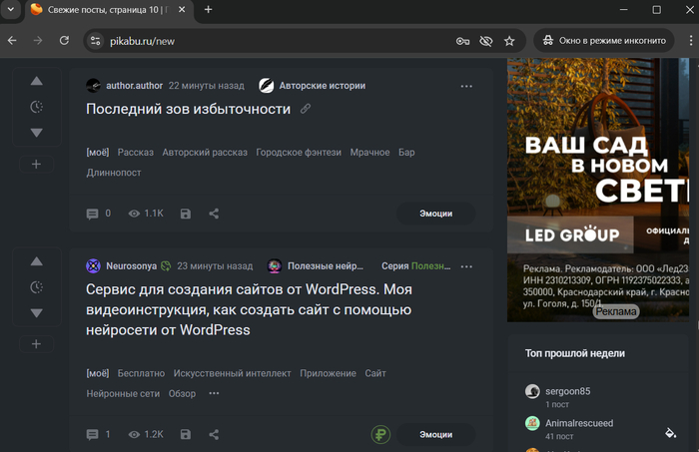Viewport: 699px width, 452px height.
Task: Open the three-dot menu of author.author's post
Action: click(466, 86)
